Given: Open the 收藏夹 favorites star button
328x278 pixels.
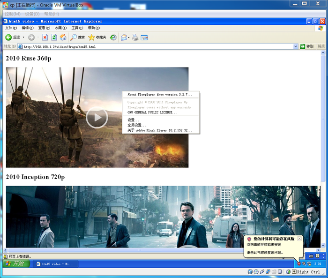Looking at the screenshot, I should tap(97, 38).
